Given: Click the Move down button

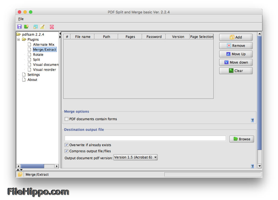Looking at the screenshot, I should click(236, 62).
